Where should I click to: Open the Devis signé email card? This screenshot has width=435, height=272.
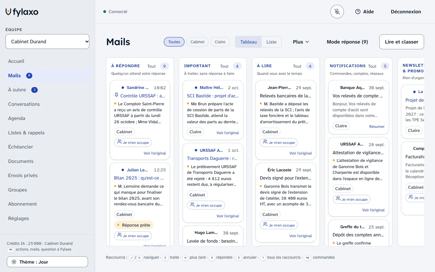pyautogui.click(x=286, y=202)
